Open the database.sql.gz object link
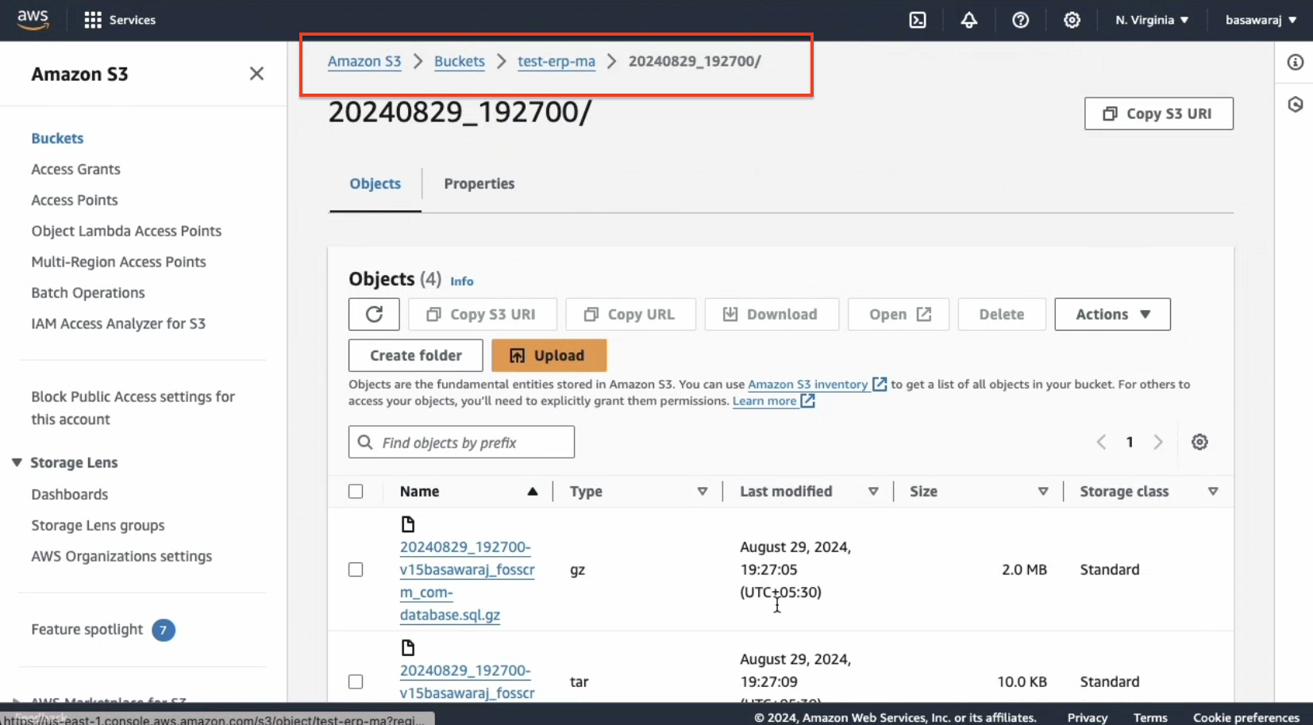 point(467,581)
